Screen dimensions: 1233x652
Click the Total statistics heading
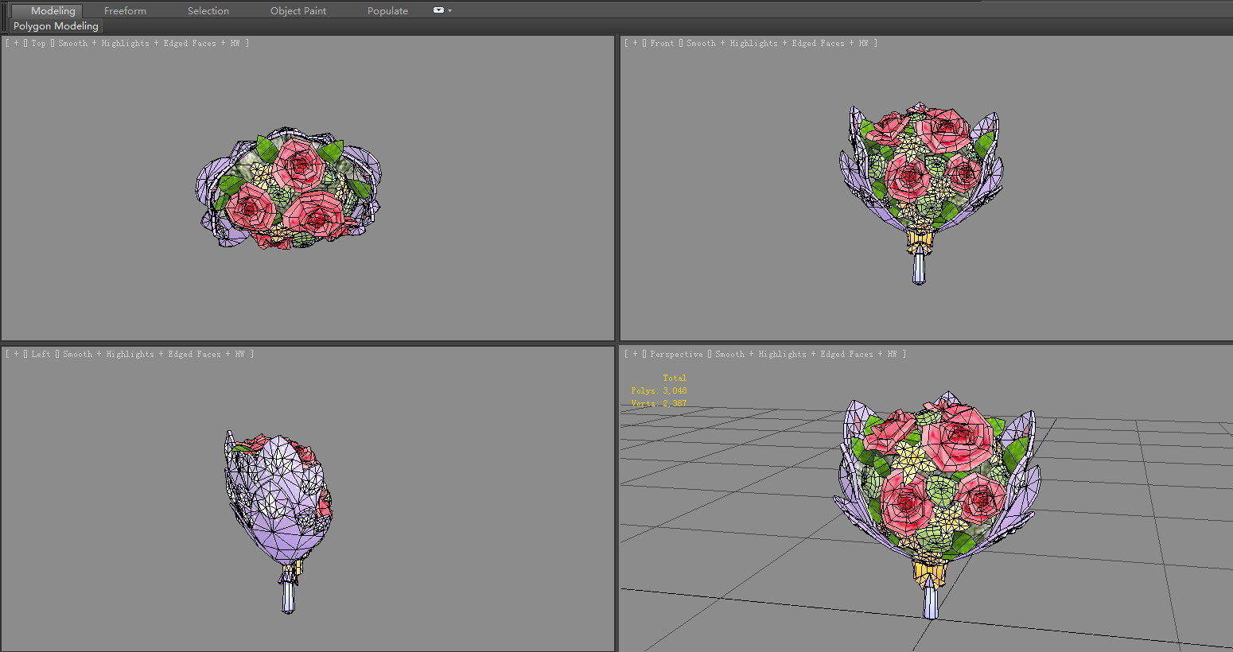coord(675,378)
